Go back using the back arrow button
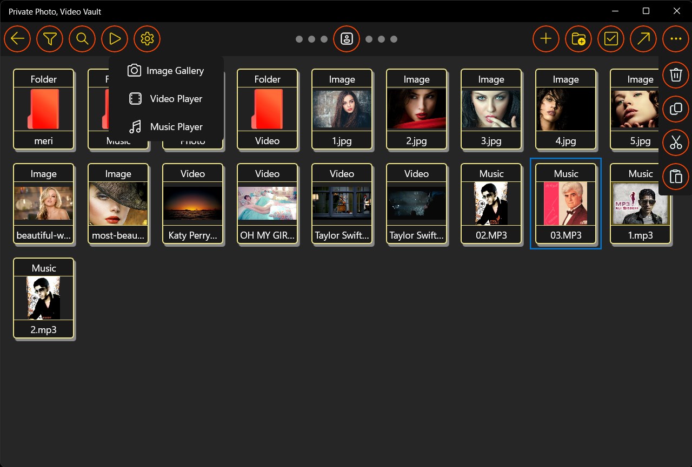Viewport: 692px width, 467px height. point(17,39)
